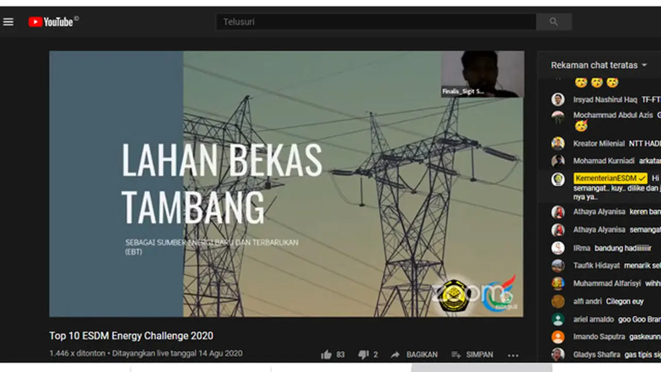The height and width of the screenshot is (372, 661).
Task: Open YouTube's hamburger navigation menu
Action: (x=8, y=22)
